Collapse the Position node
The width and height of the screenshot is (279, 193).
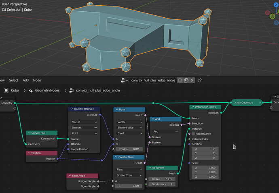click(x=29, y=153)
